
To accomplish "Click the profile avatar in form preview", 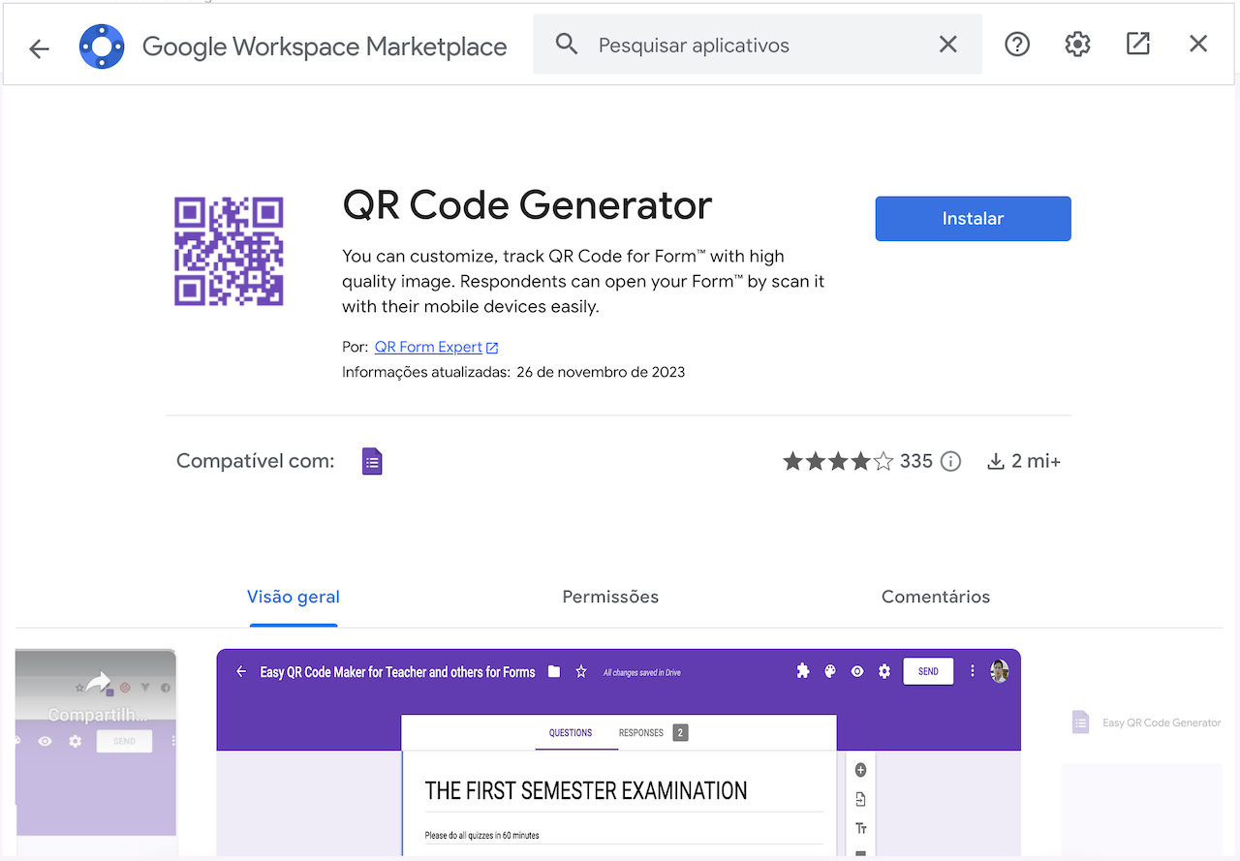I will [1000, 671].
